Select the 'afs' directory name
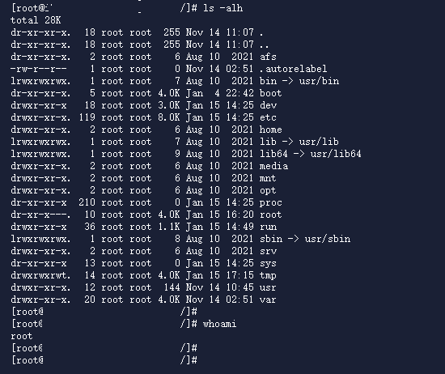Viewport: 445px width, 374px height. 268,57
